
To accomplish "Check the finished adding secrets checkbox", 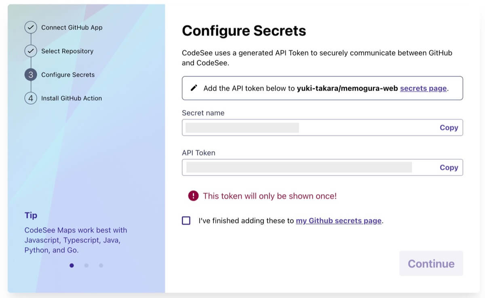I will tap(186, 221).
